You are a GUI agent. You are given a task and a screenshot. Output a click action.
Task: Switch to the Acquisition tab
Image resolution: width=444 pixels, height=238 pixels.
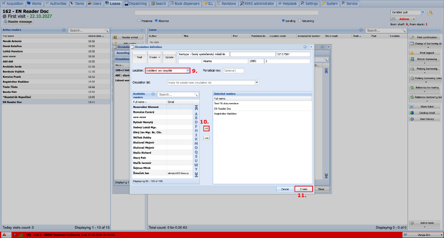[13, 4]
